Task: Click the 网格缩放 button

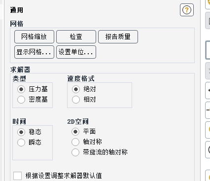Action: [x=34, y=36]
